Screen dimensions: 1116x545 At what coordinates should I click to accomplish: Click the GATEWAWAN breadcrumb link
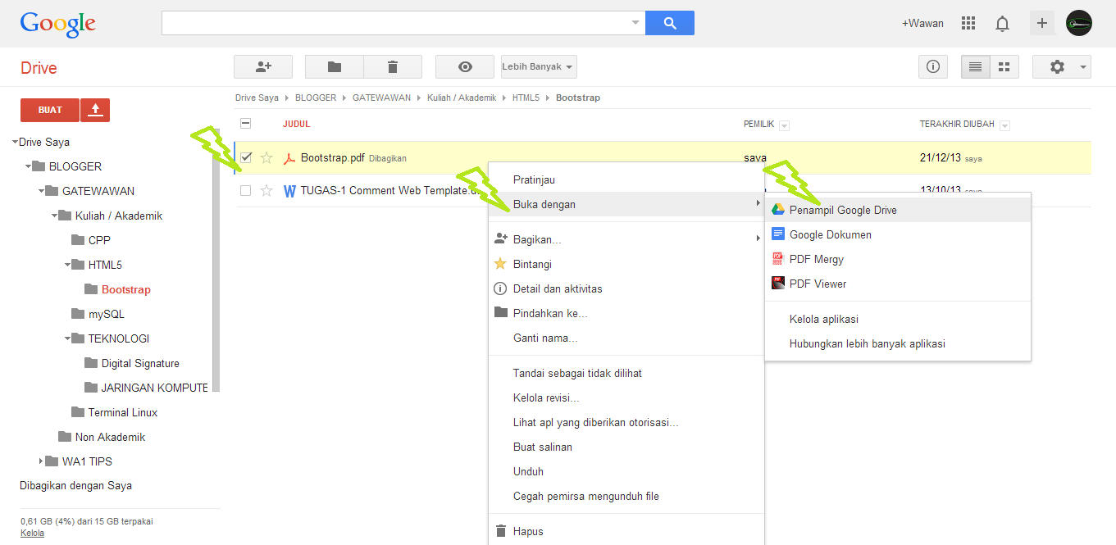[381, 98]
